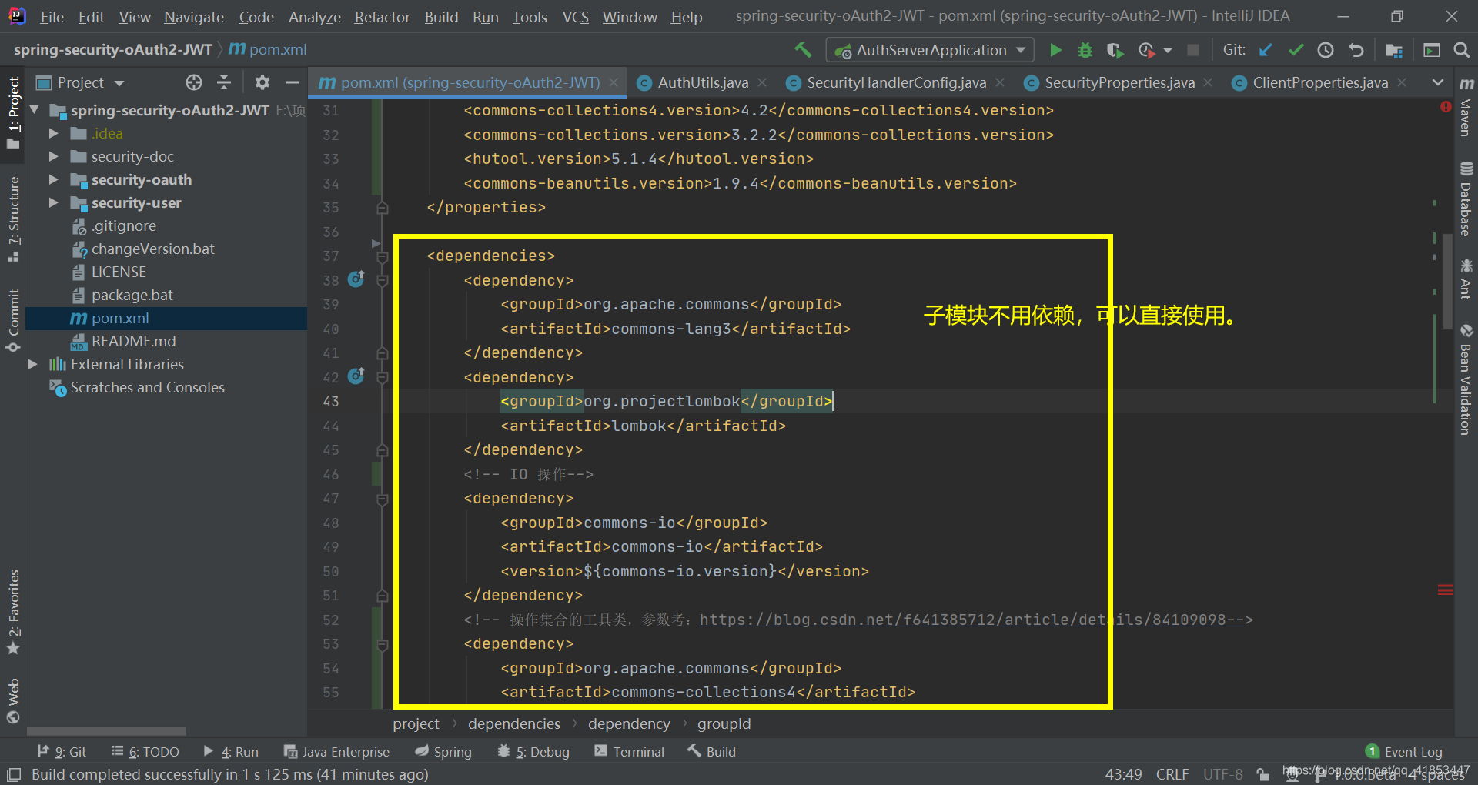The width and height of the screenshot is (1478, 785).
Task: Open the Terminal tool window
Action: 629,752
